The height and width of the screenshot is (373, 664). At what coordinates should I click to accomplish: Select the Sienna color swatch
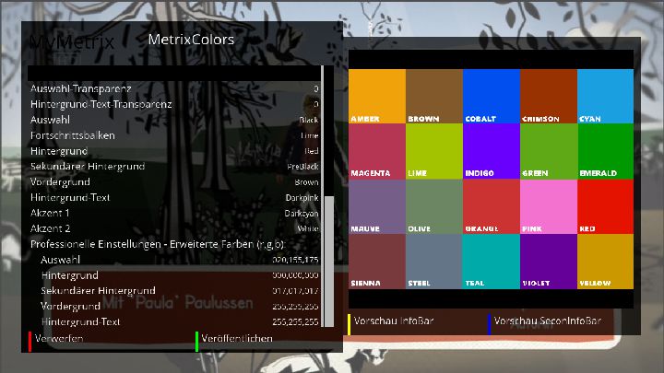377,261
